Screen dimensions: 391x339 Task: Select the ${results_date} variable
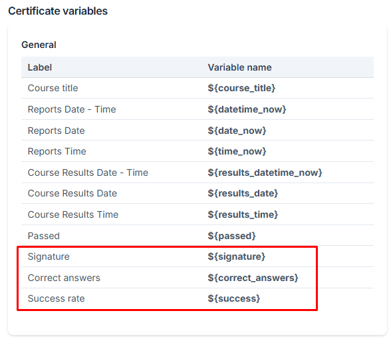[x=243, y=193]
